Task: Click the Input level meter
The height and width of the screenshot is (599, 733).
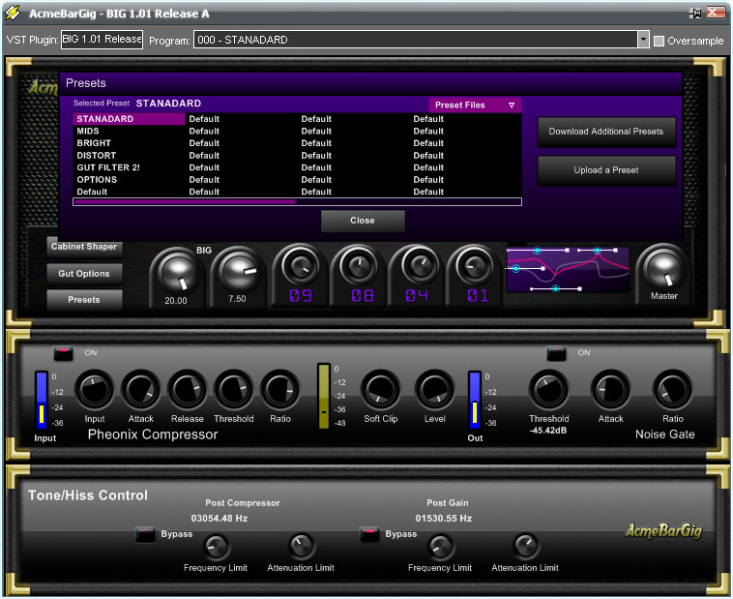Action: 42,400
